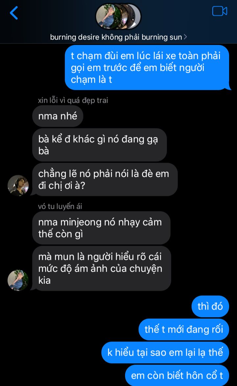Viewport: 237px width, 386px height.
Task: Select the 'nma minjeong nó nhạy cảm' message
Action: [101, 228]
